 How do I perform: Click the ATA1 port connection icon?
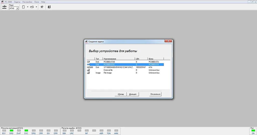pos(5,7)
